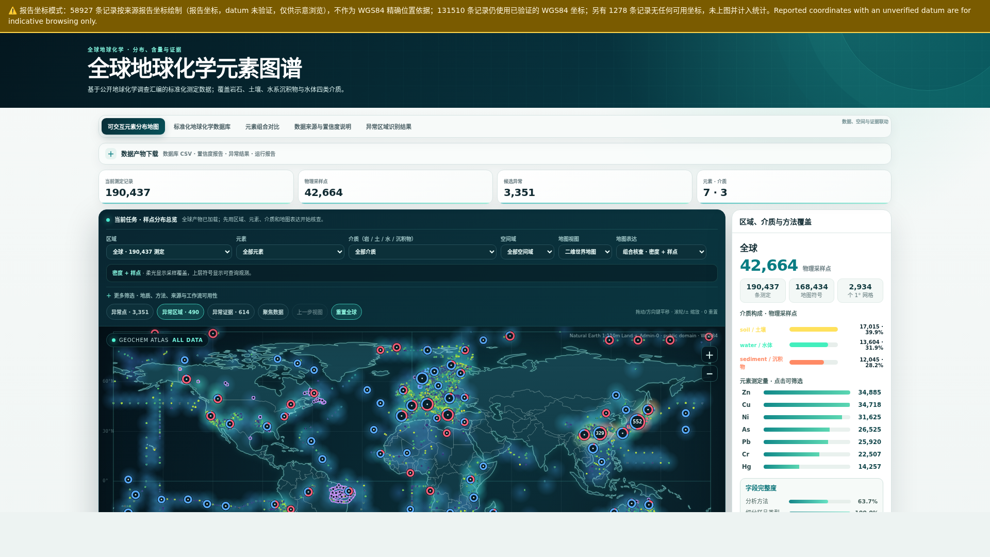The image size is (990, 557).
Task: Click the 2,934 个 1° 网格 stat box
Action: point(860,291)
